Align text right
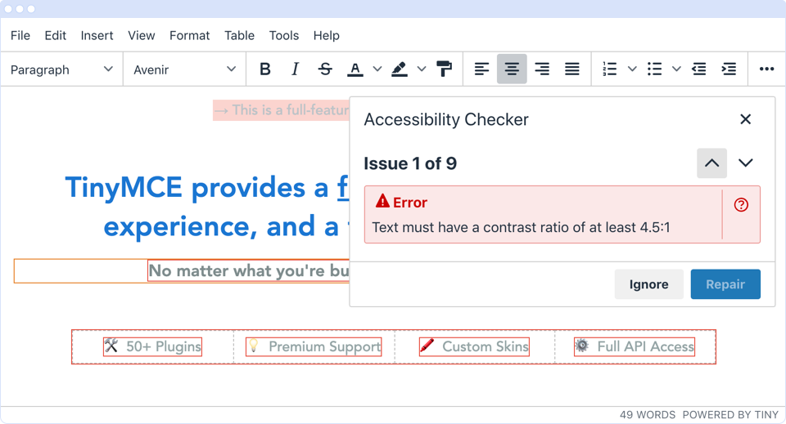The height and width of the screenshot is (424, 786). tap(542, 69)
